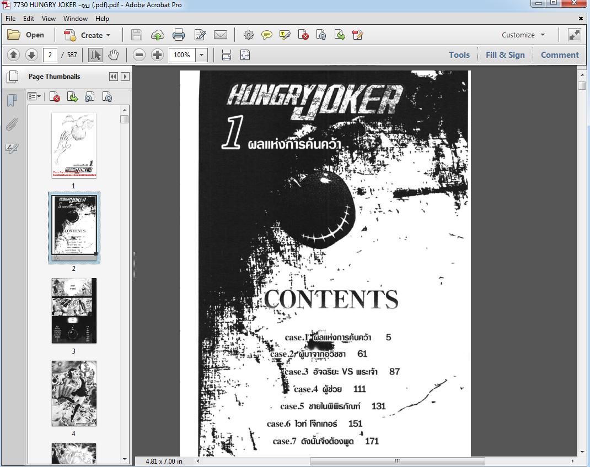This screenshot has height=467, width=590.
Task: Toggle the Page Thumbnails panel icon
Action: pos(13,77)
